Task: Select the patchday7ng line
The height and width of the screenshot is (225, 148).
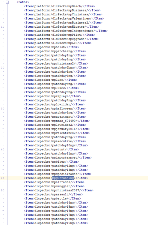Action: 55,100
